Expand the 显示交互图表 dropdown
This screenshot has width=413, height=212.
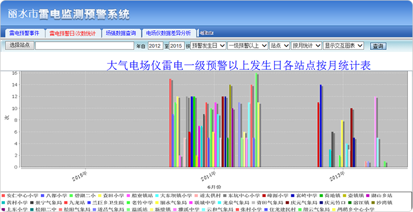[343, 46]
